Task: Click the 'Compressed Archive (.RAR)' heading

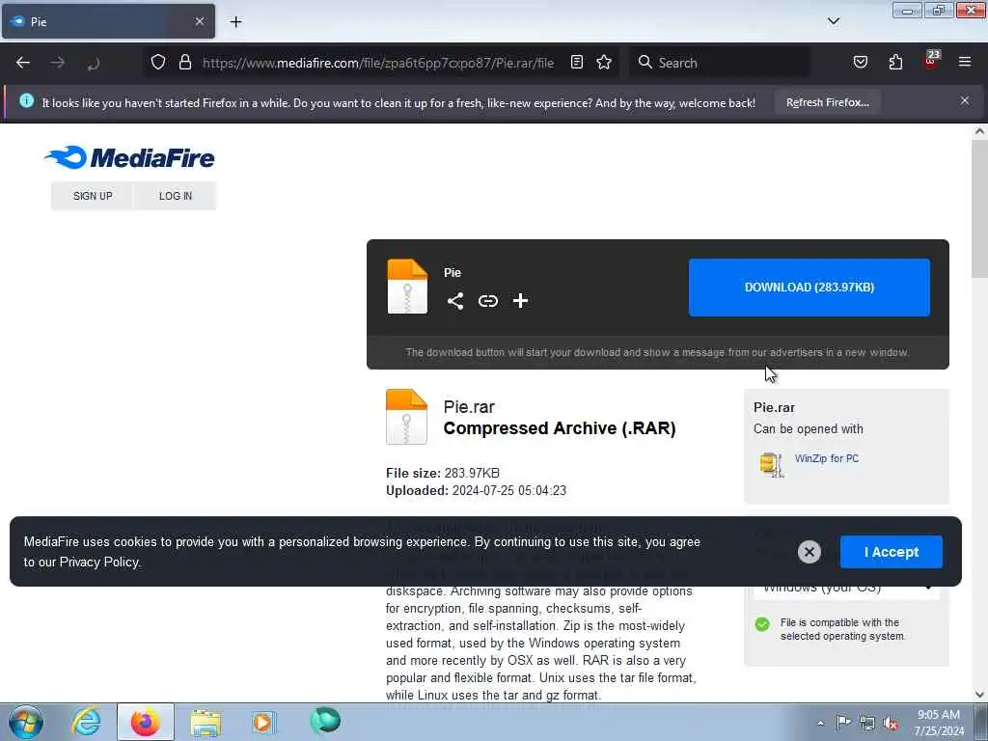Action: pos(559,428)
